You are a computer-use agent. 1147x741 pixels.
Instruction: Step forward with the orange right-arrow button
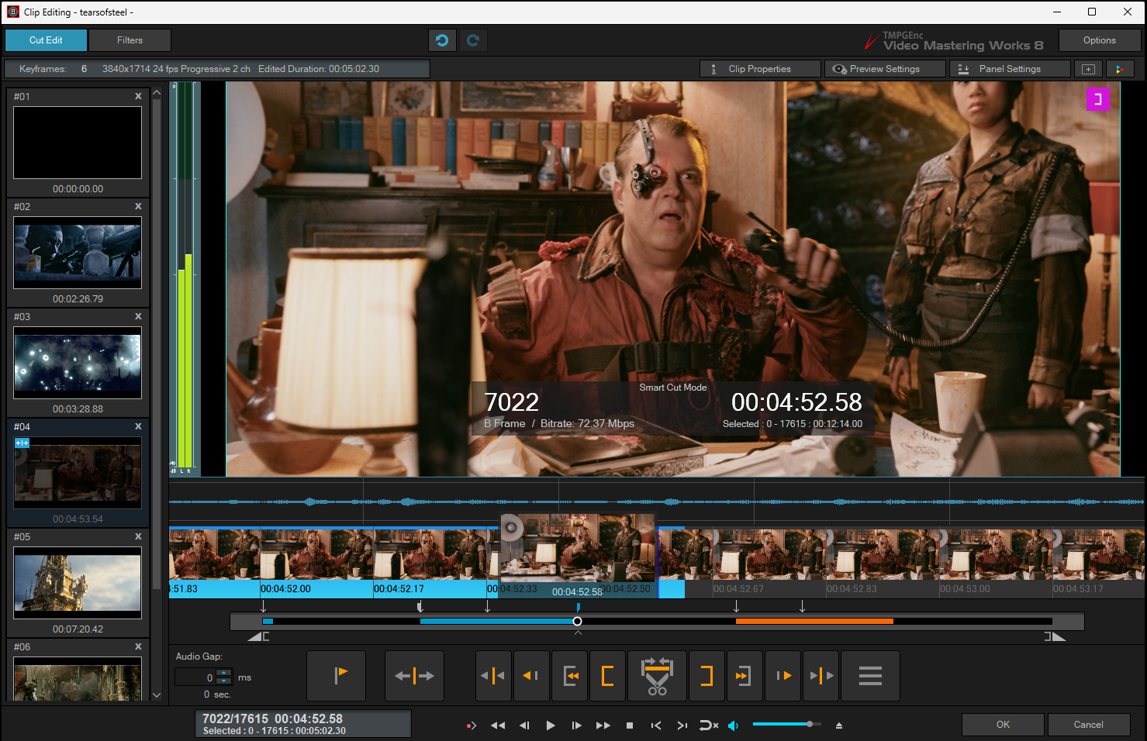click(x=783, y=676)
